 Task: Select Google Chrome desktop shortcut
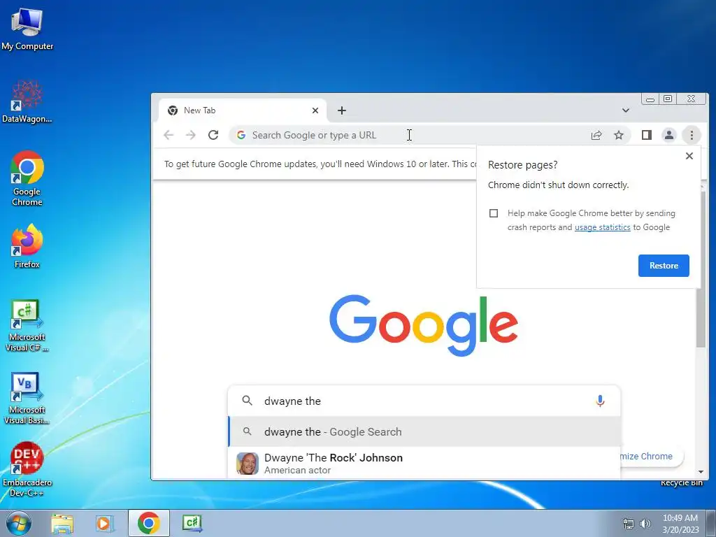click(27, 178)
